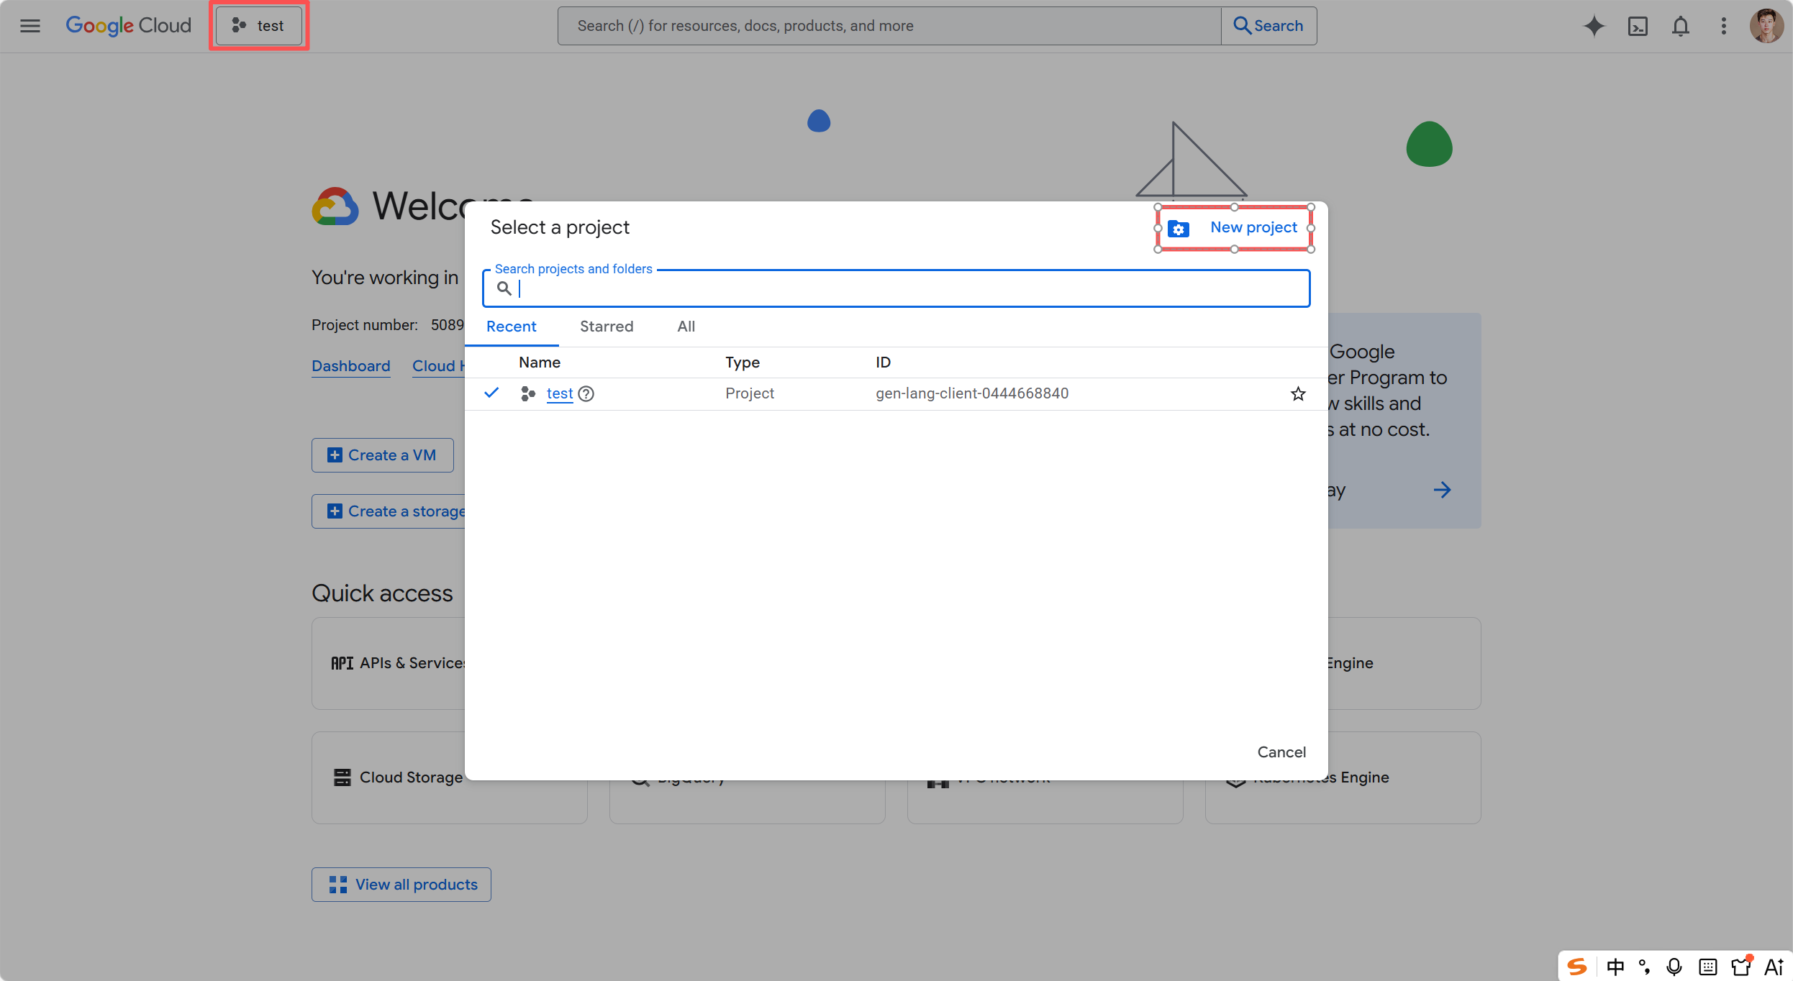This screenshot has width=1793, height=981.
Task: Star the test project
Action: (x=1298, y=393)
